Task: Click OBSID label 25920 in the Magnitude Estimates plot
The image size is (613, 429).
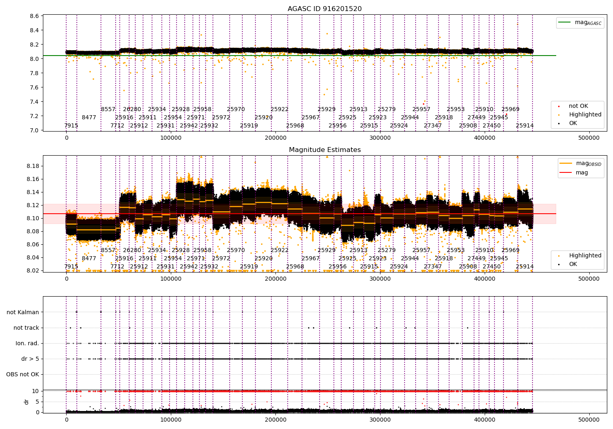Action: point(264,258)
